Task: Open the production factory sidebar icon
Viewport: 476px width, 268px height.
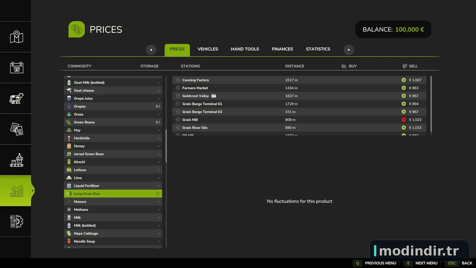Action: [x=16, y=160]
